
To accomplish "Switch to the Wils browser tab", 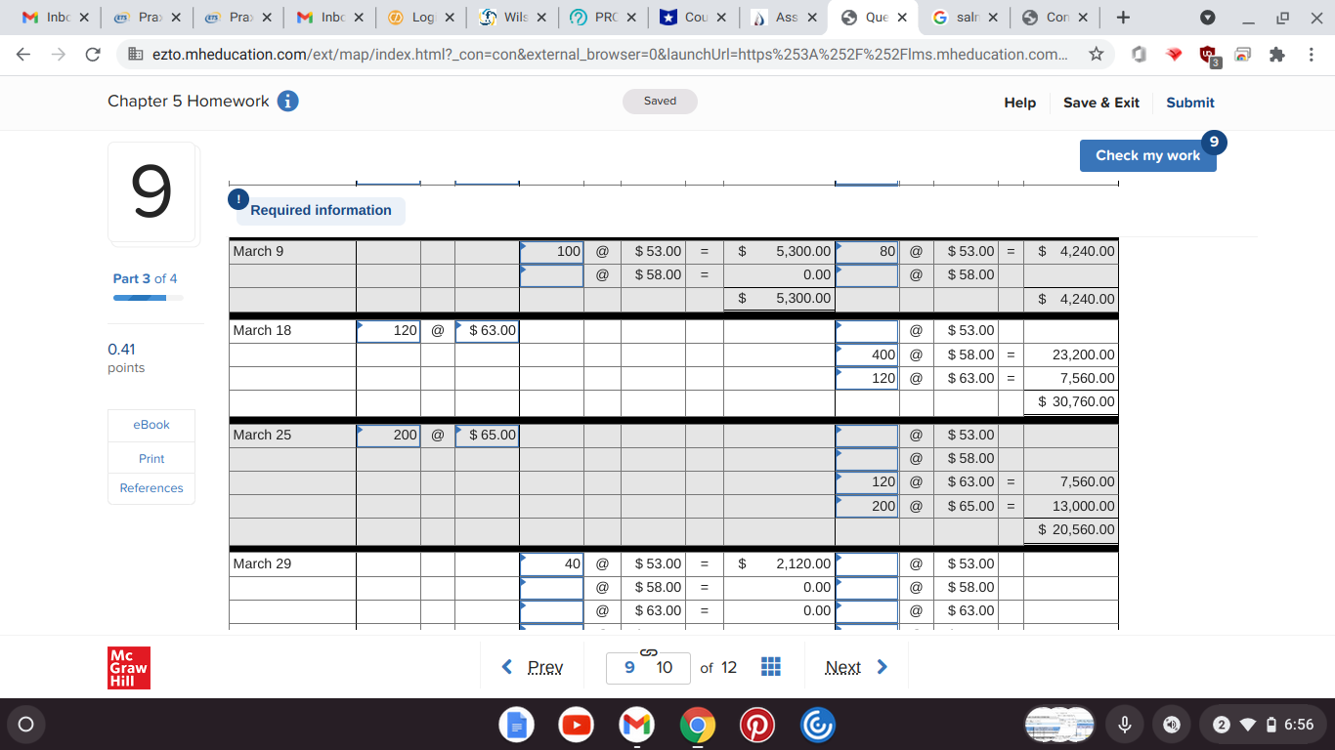I will (512, 18).
